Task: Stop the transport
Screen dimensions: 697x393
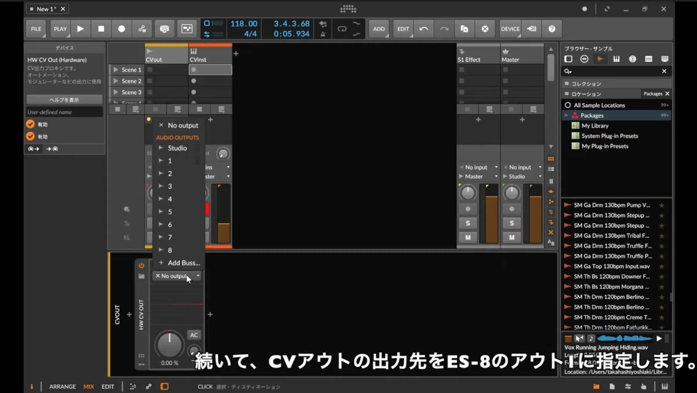Action: (101, 28)
